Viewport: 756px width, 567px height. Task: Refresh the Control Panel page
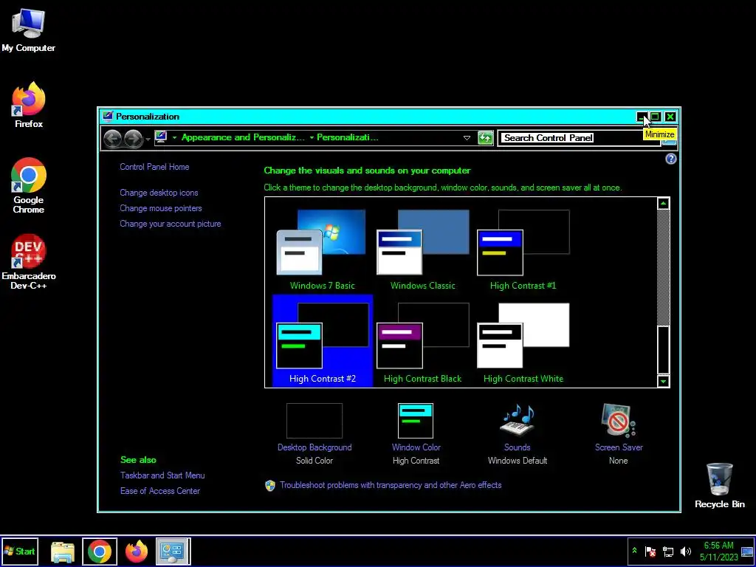pyautogui.click(x=486, y=138)
